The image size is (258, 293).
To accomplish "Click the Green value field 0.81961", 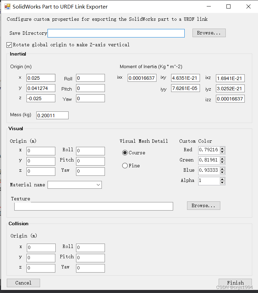I will pos(209,160).
